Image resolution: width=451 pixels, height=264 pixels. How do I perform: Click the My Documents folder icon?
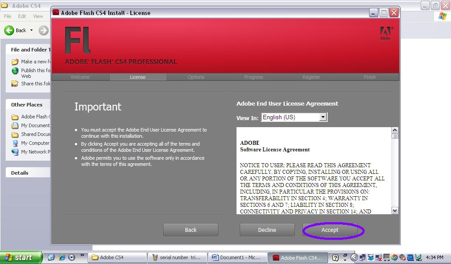point(15,125)
